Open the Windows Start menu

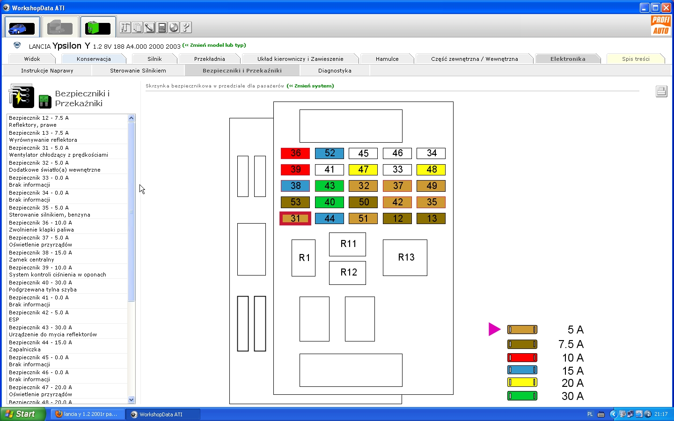(23, 414)
